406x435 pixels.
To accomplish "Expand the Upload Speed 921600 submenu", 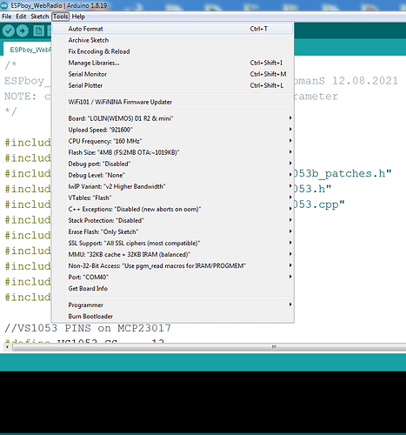I will [x=173, y=130].
